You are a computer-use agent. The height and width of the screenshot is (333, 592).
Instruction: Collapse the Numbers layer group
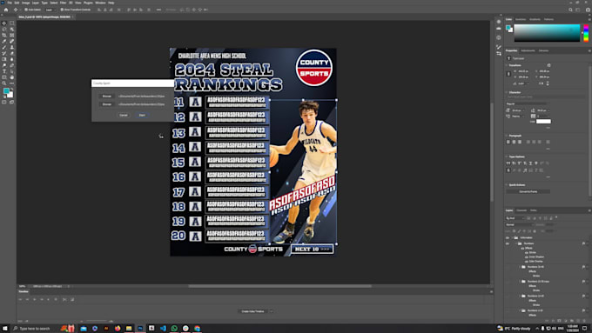click(x=516, y=243)
